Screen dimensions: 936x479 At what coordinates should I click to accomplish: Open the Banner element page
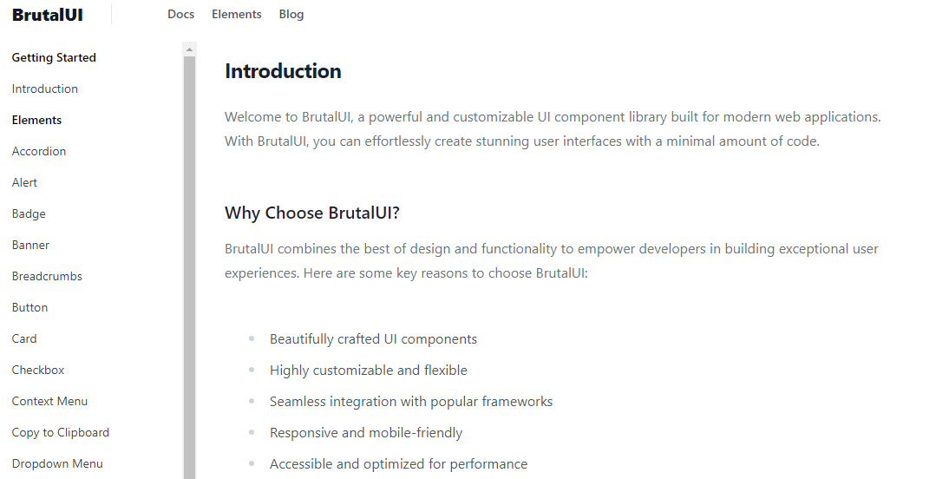(30, 245)
